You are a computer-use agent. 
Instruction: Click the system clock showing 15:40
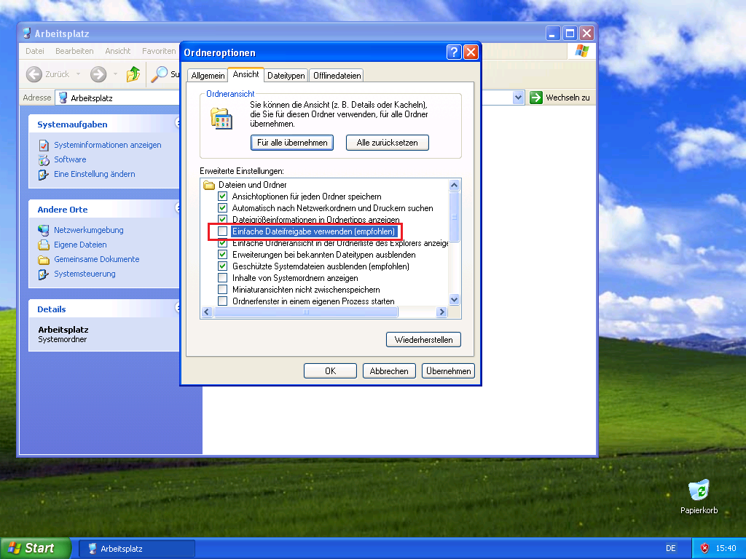click(726, 548)
